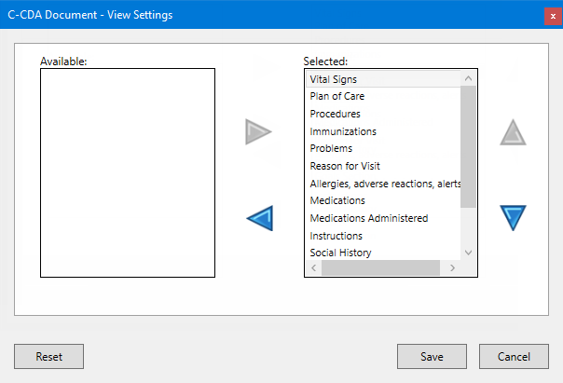563x383 pixels.
Task: Click the Save button
Action: click(x=432, y=356)
